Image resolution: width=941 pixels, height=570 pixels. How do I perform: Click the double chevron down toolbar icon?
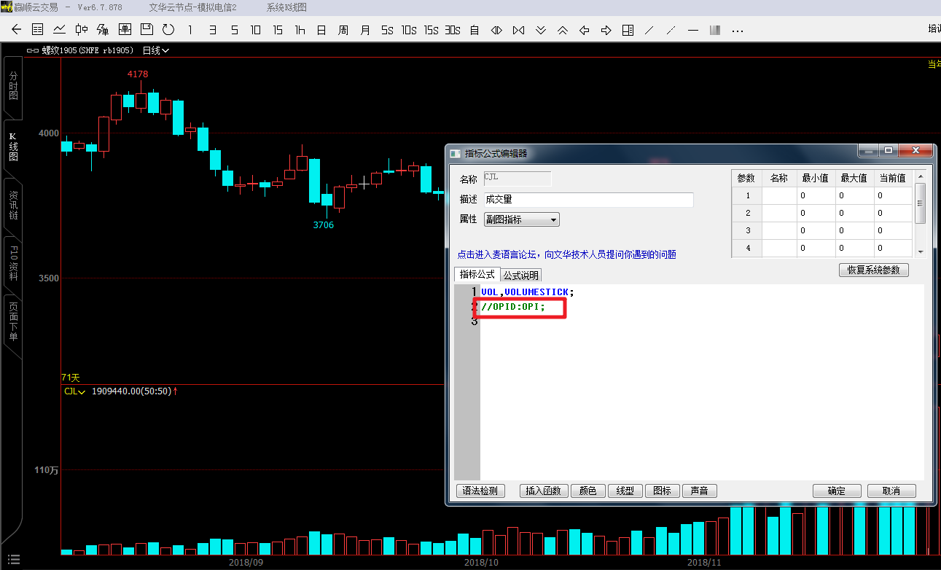click(540, 30)
